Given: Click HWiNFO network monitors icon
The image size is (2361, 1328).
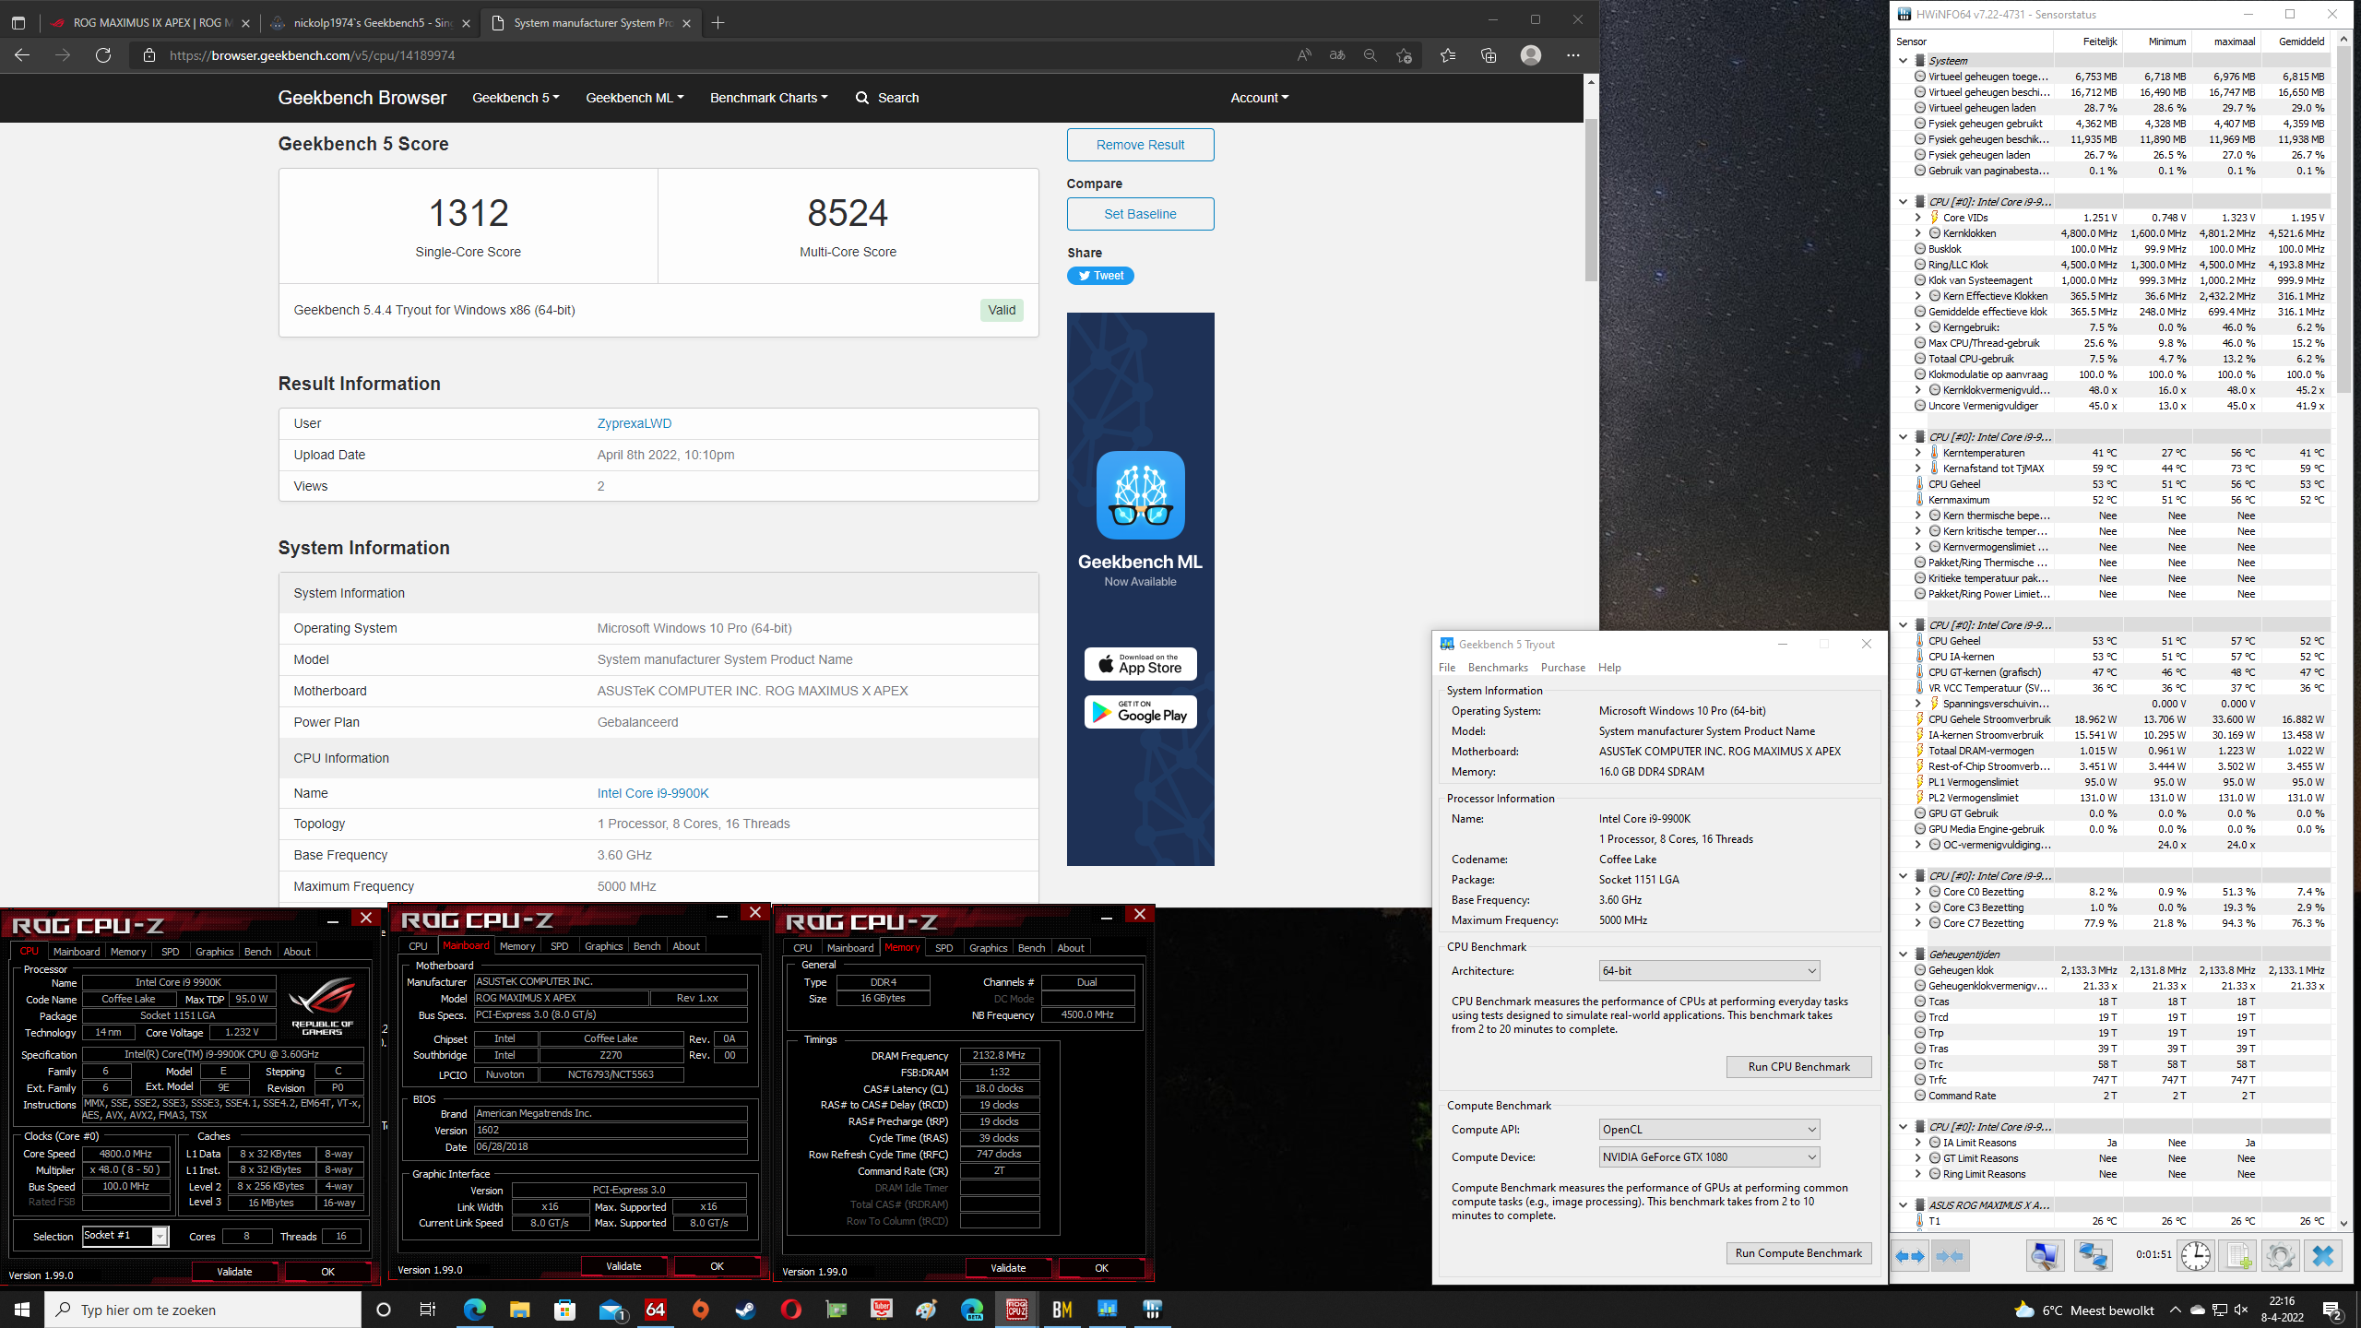Looking at the screenshot, I should 2093,1256.
